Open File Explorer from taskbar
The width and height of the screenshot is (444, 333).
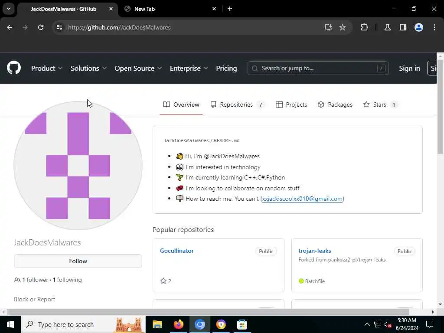(x=157, y=324)
